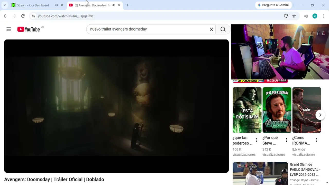This screenshot has height=185, width=329.
Task: Switch to Stream - Kick Dashboard tab
Action: [33, 5]
